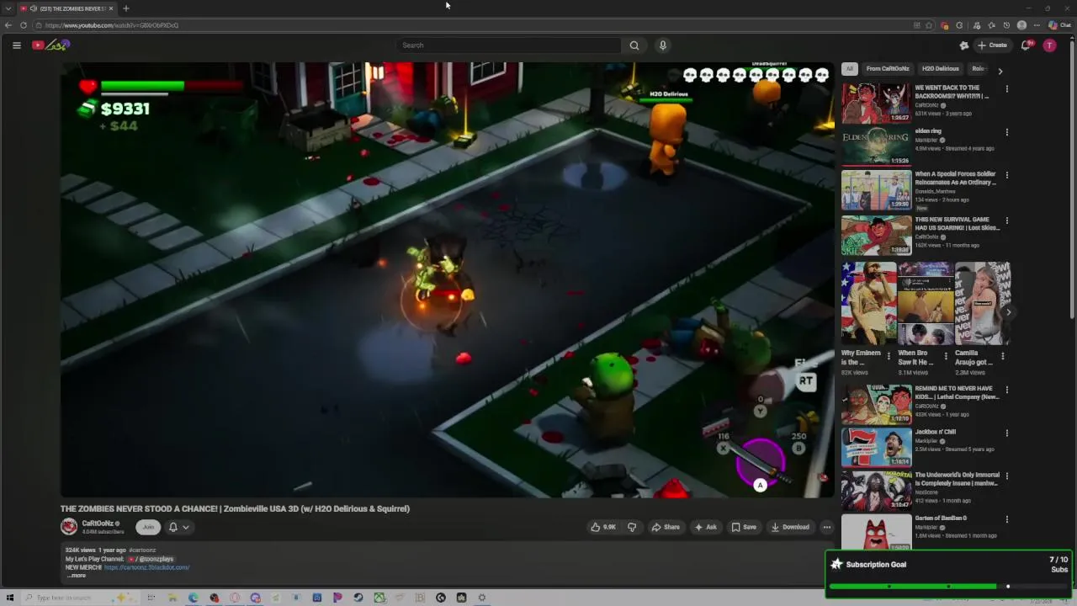Open the account avatar menu
The height and width of the screenshot is (606, 1077).
(1049, 45)
